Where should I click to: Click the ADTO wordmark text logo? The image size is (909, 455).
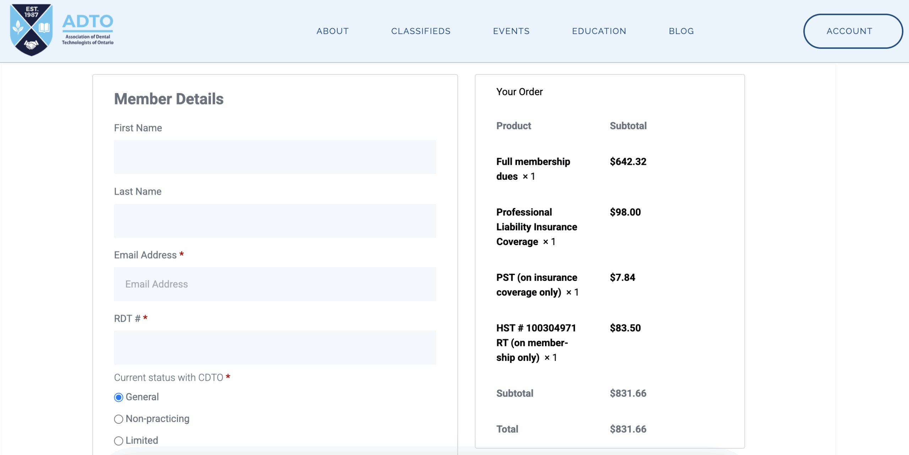(x=88, y=29)
